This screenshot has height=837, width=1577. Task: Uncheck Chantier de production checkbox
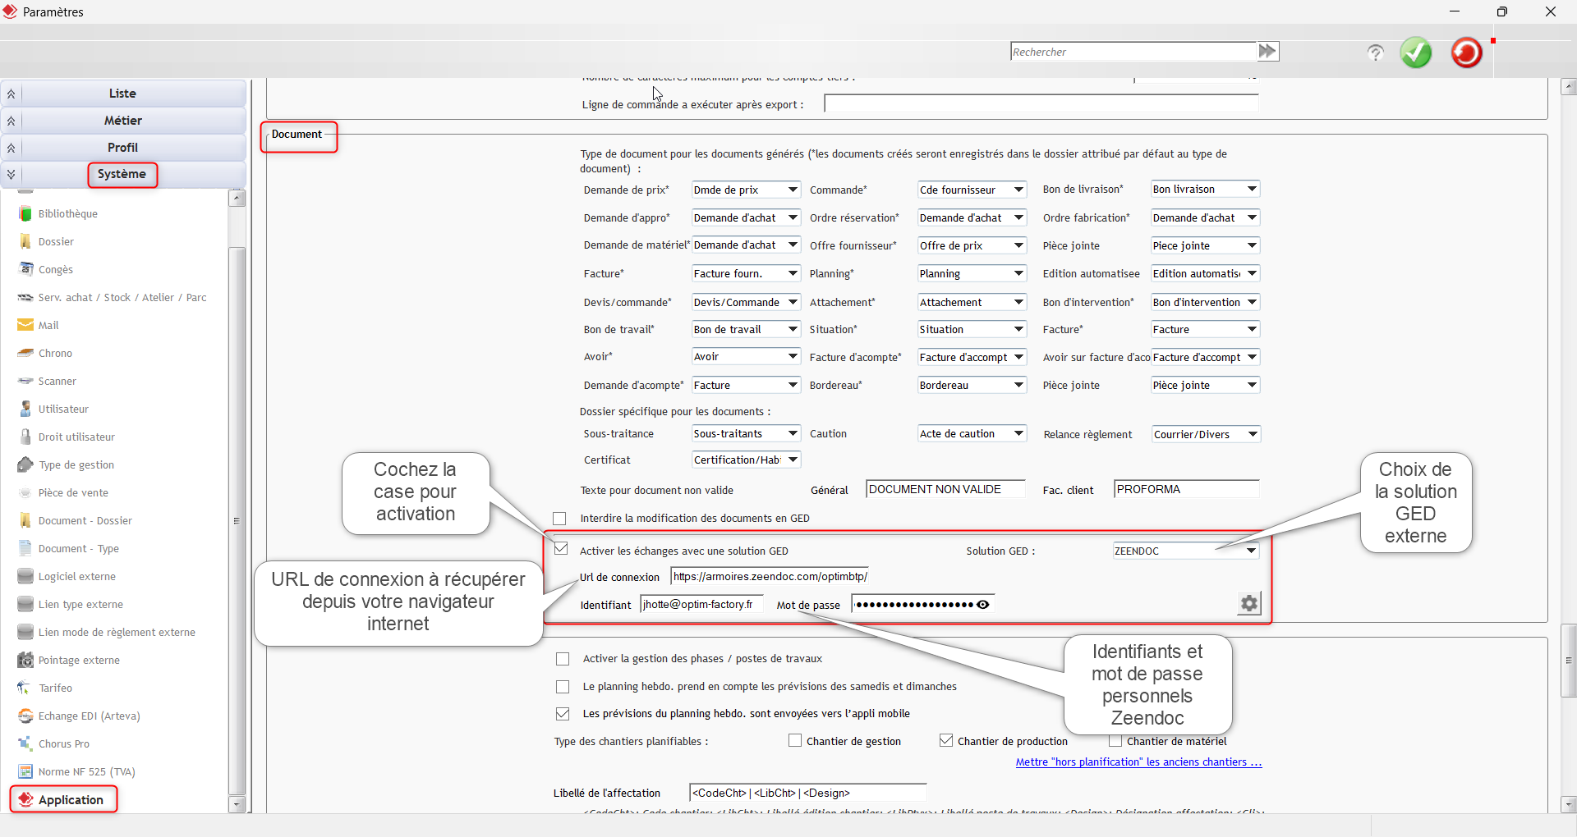(x=946, y=740)
